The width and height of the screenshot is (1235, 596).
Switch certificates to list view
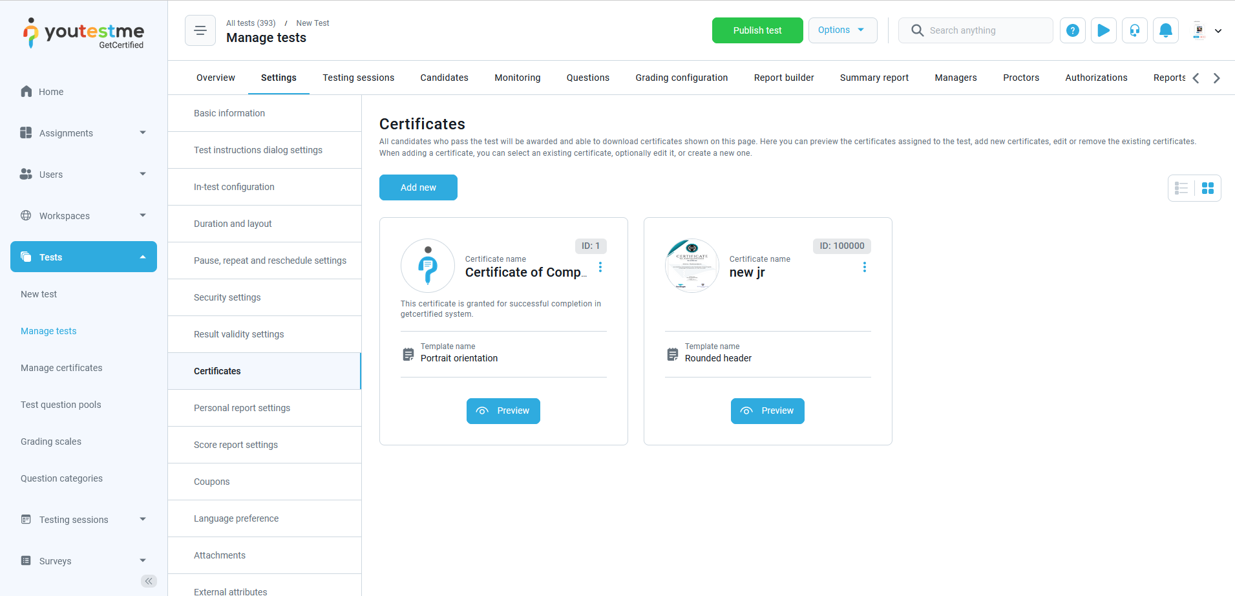[1181, 188]
